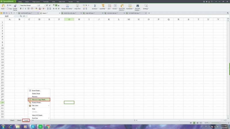Click the Wrap Text icon
Viewport: 230px width, 129px height.
(77, 6)
